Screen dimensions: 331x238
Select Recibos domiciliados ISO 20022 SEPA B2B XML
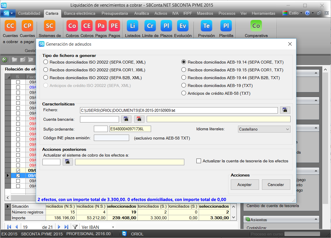coord(46,78)
